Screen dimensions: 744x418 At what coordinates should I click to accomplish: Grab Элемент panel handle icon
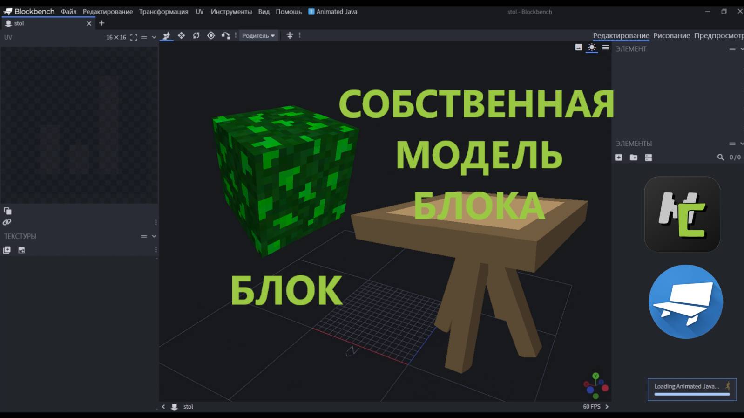pos(732,49)
